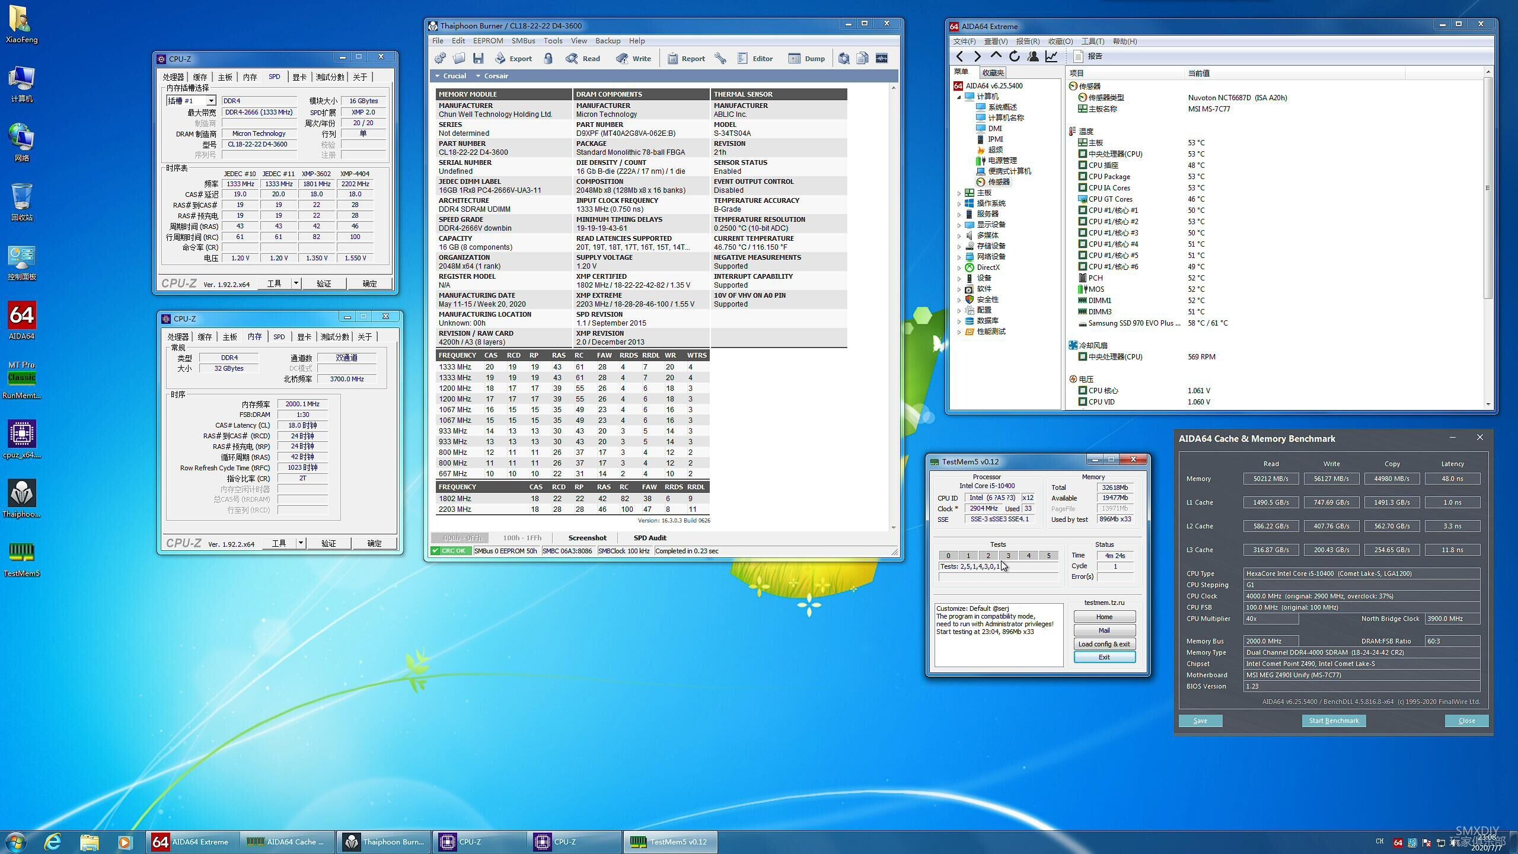
Task: Toggle test 4 box in TestMem5
Action: click(x=1029, y=556)
